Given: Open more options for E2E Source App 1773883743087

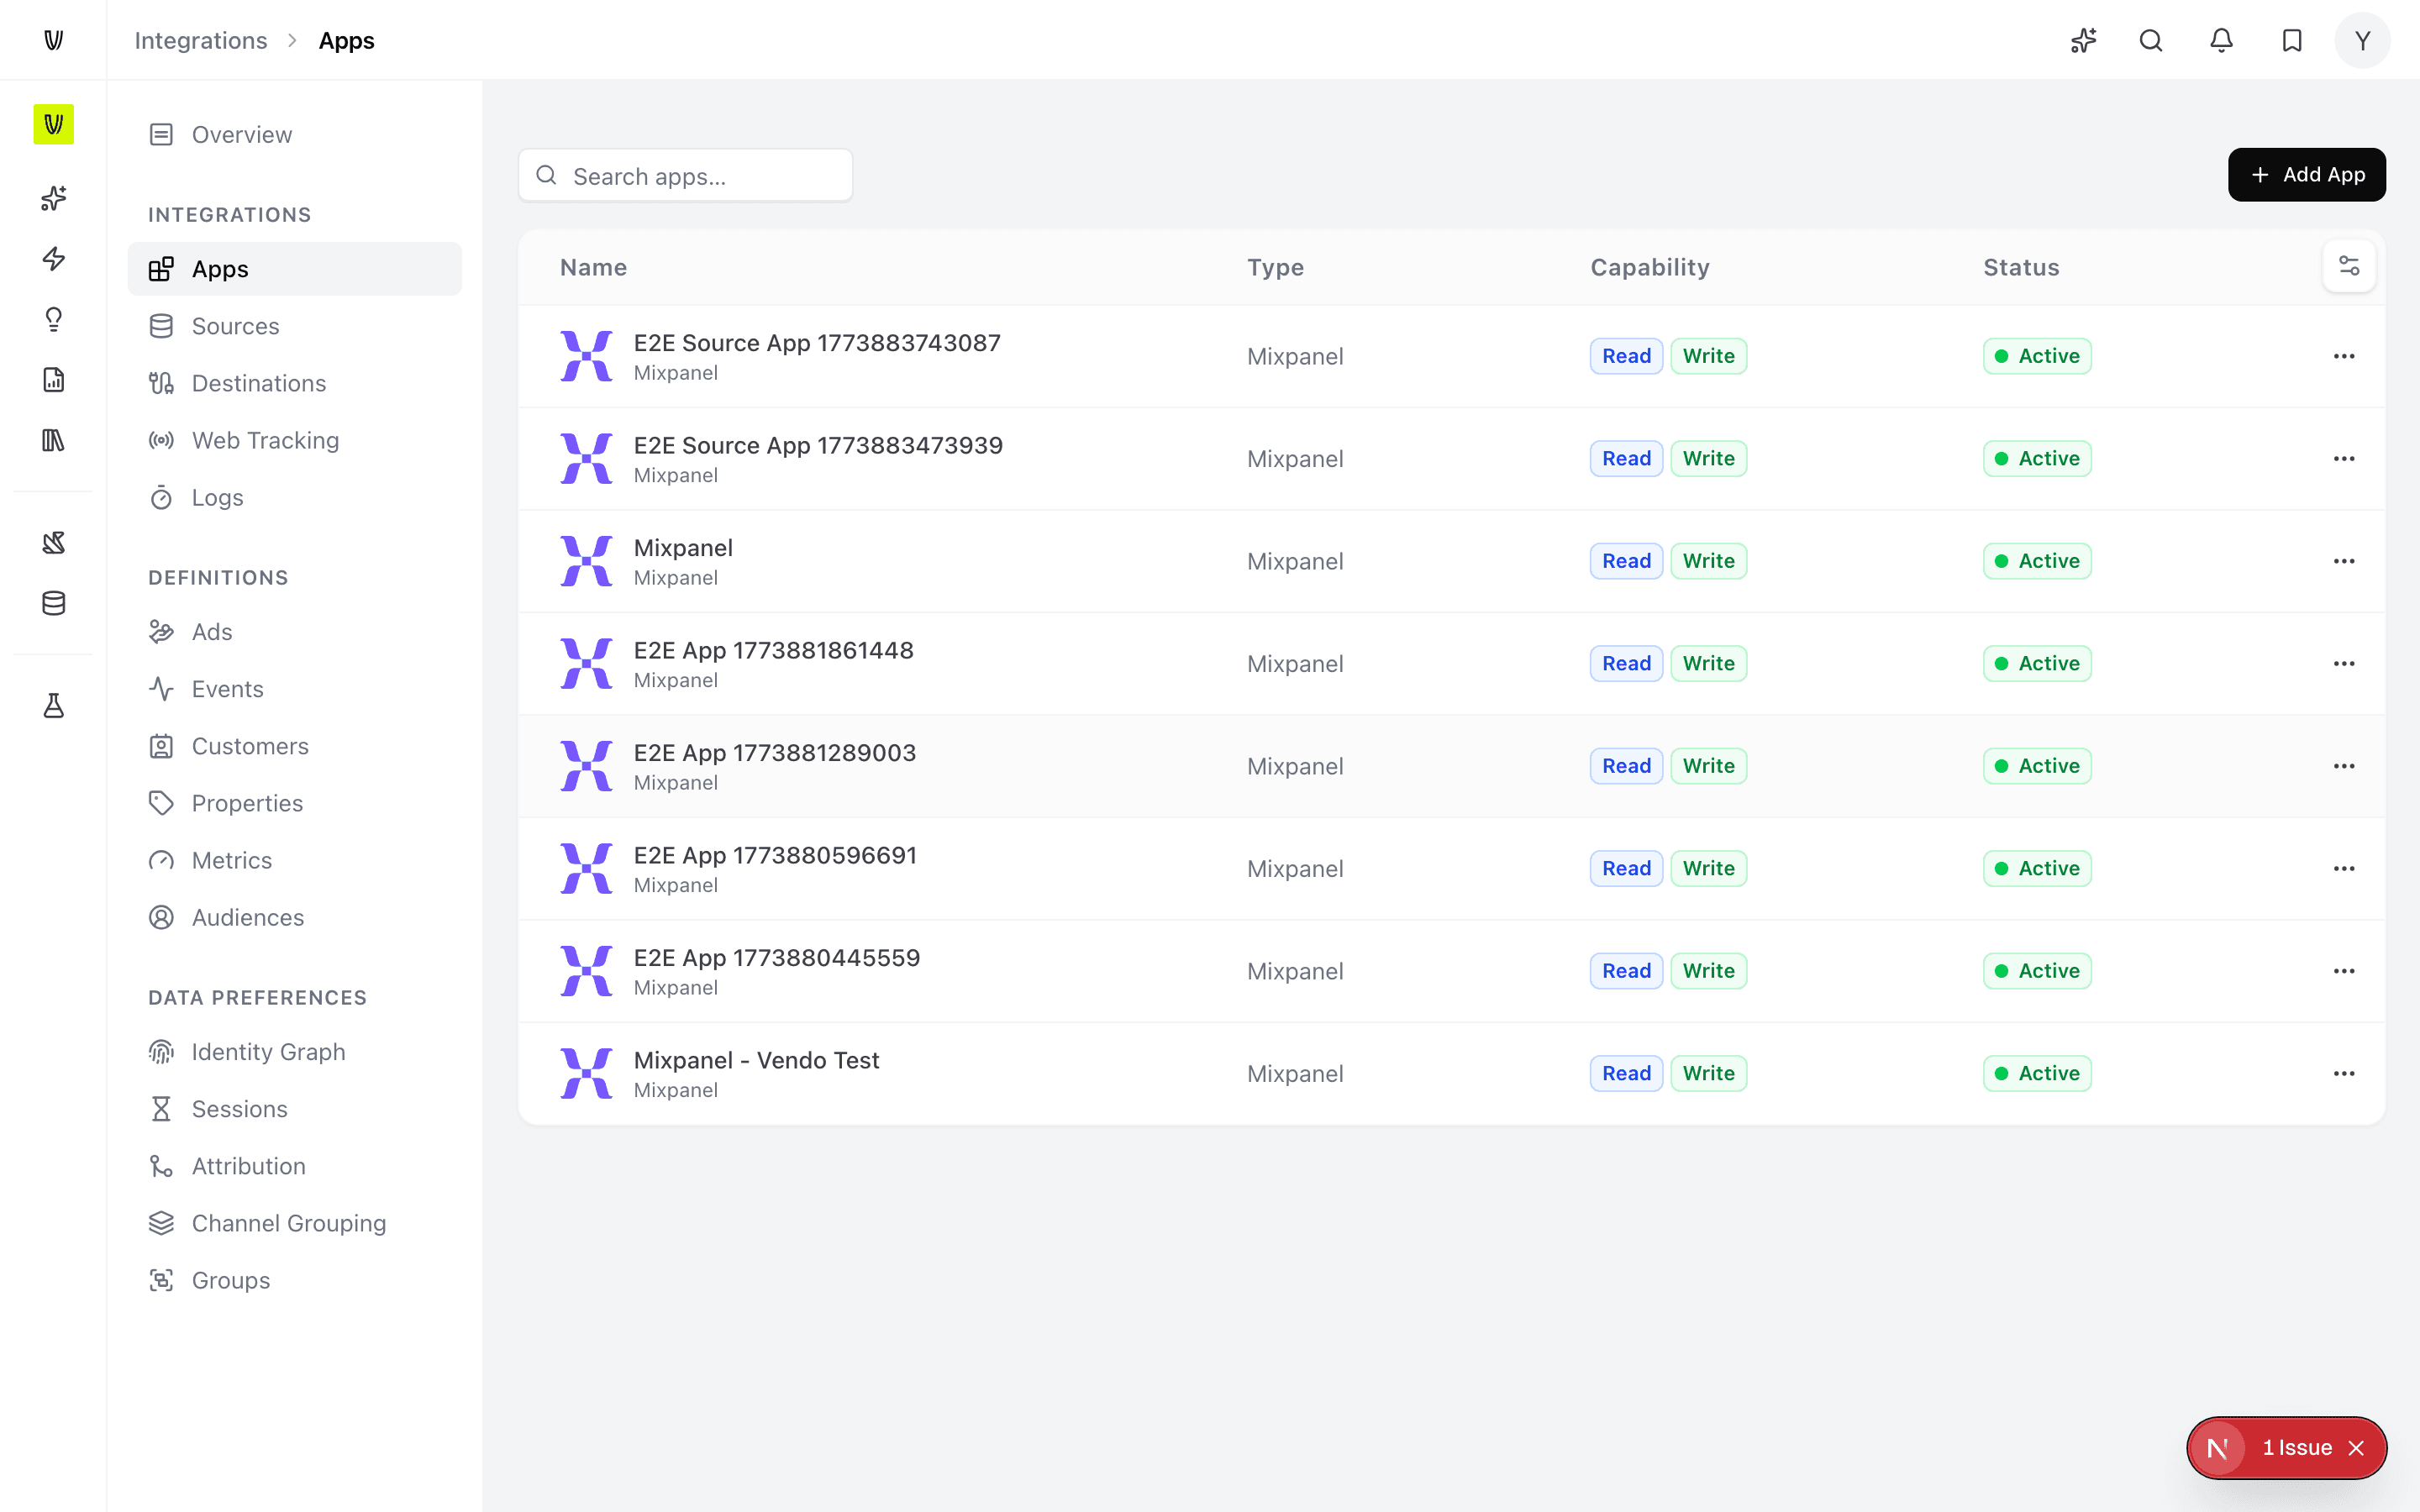Looking at the screenshot, I should point(2344,356).
